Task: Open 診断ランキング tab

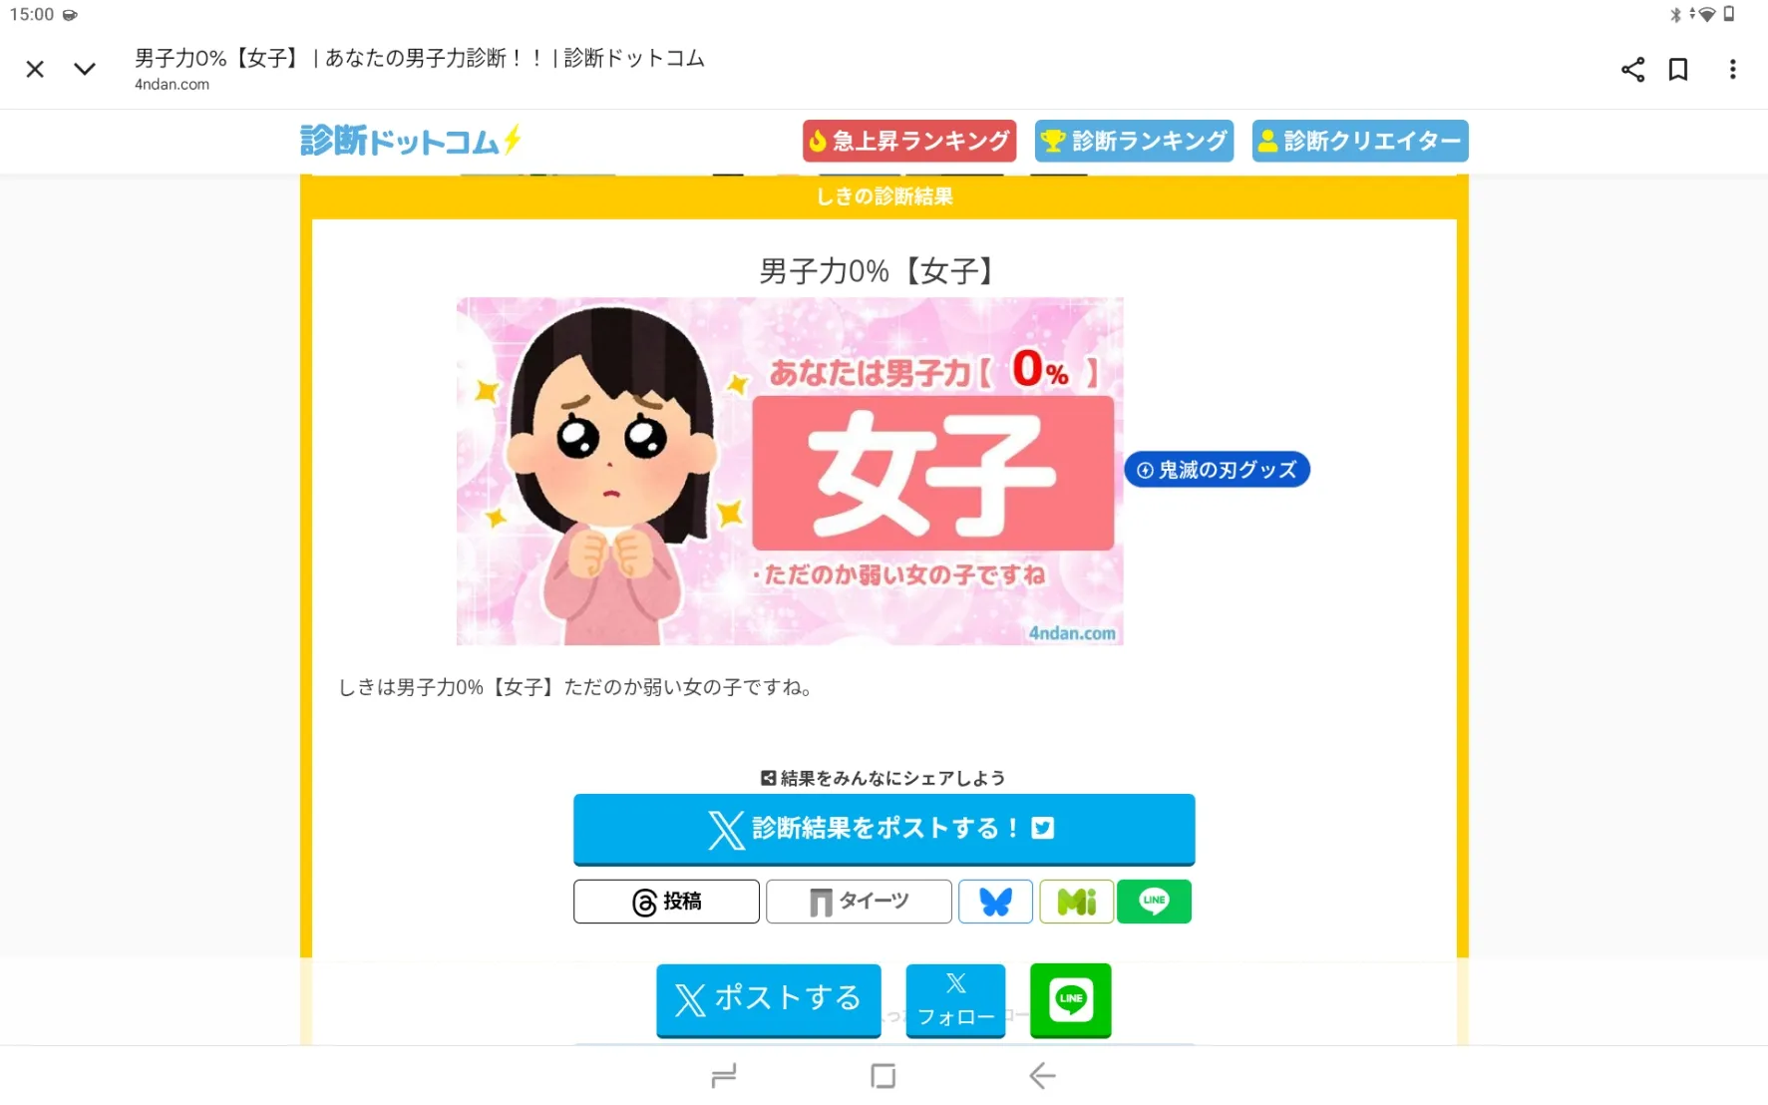Action: (1134, 141)
